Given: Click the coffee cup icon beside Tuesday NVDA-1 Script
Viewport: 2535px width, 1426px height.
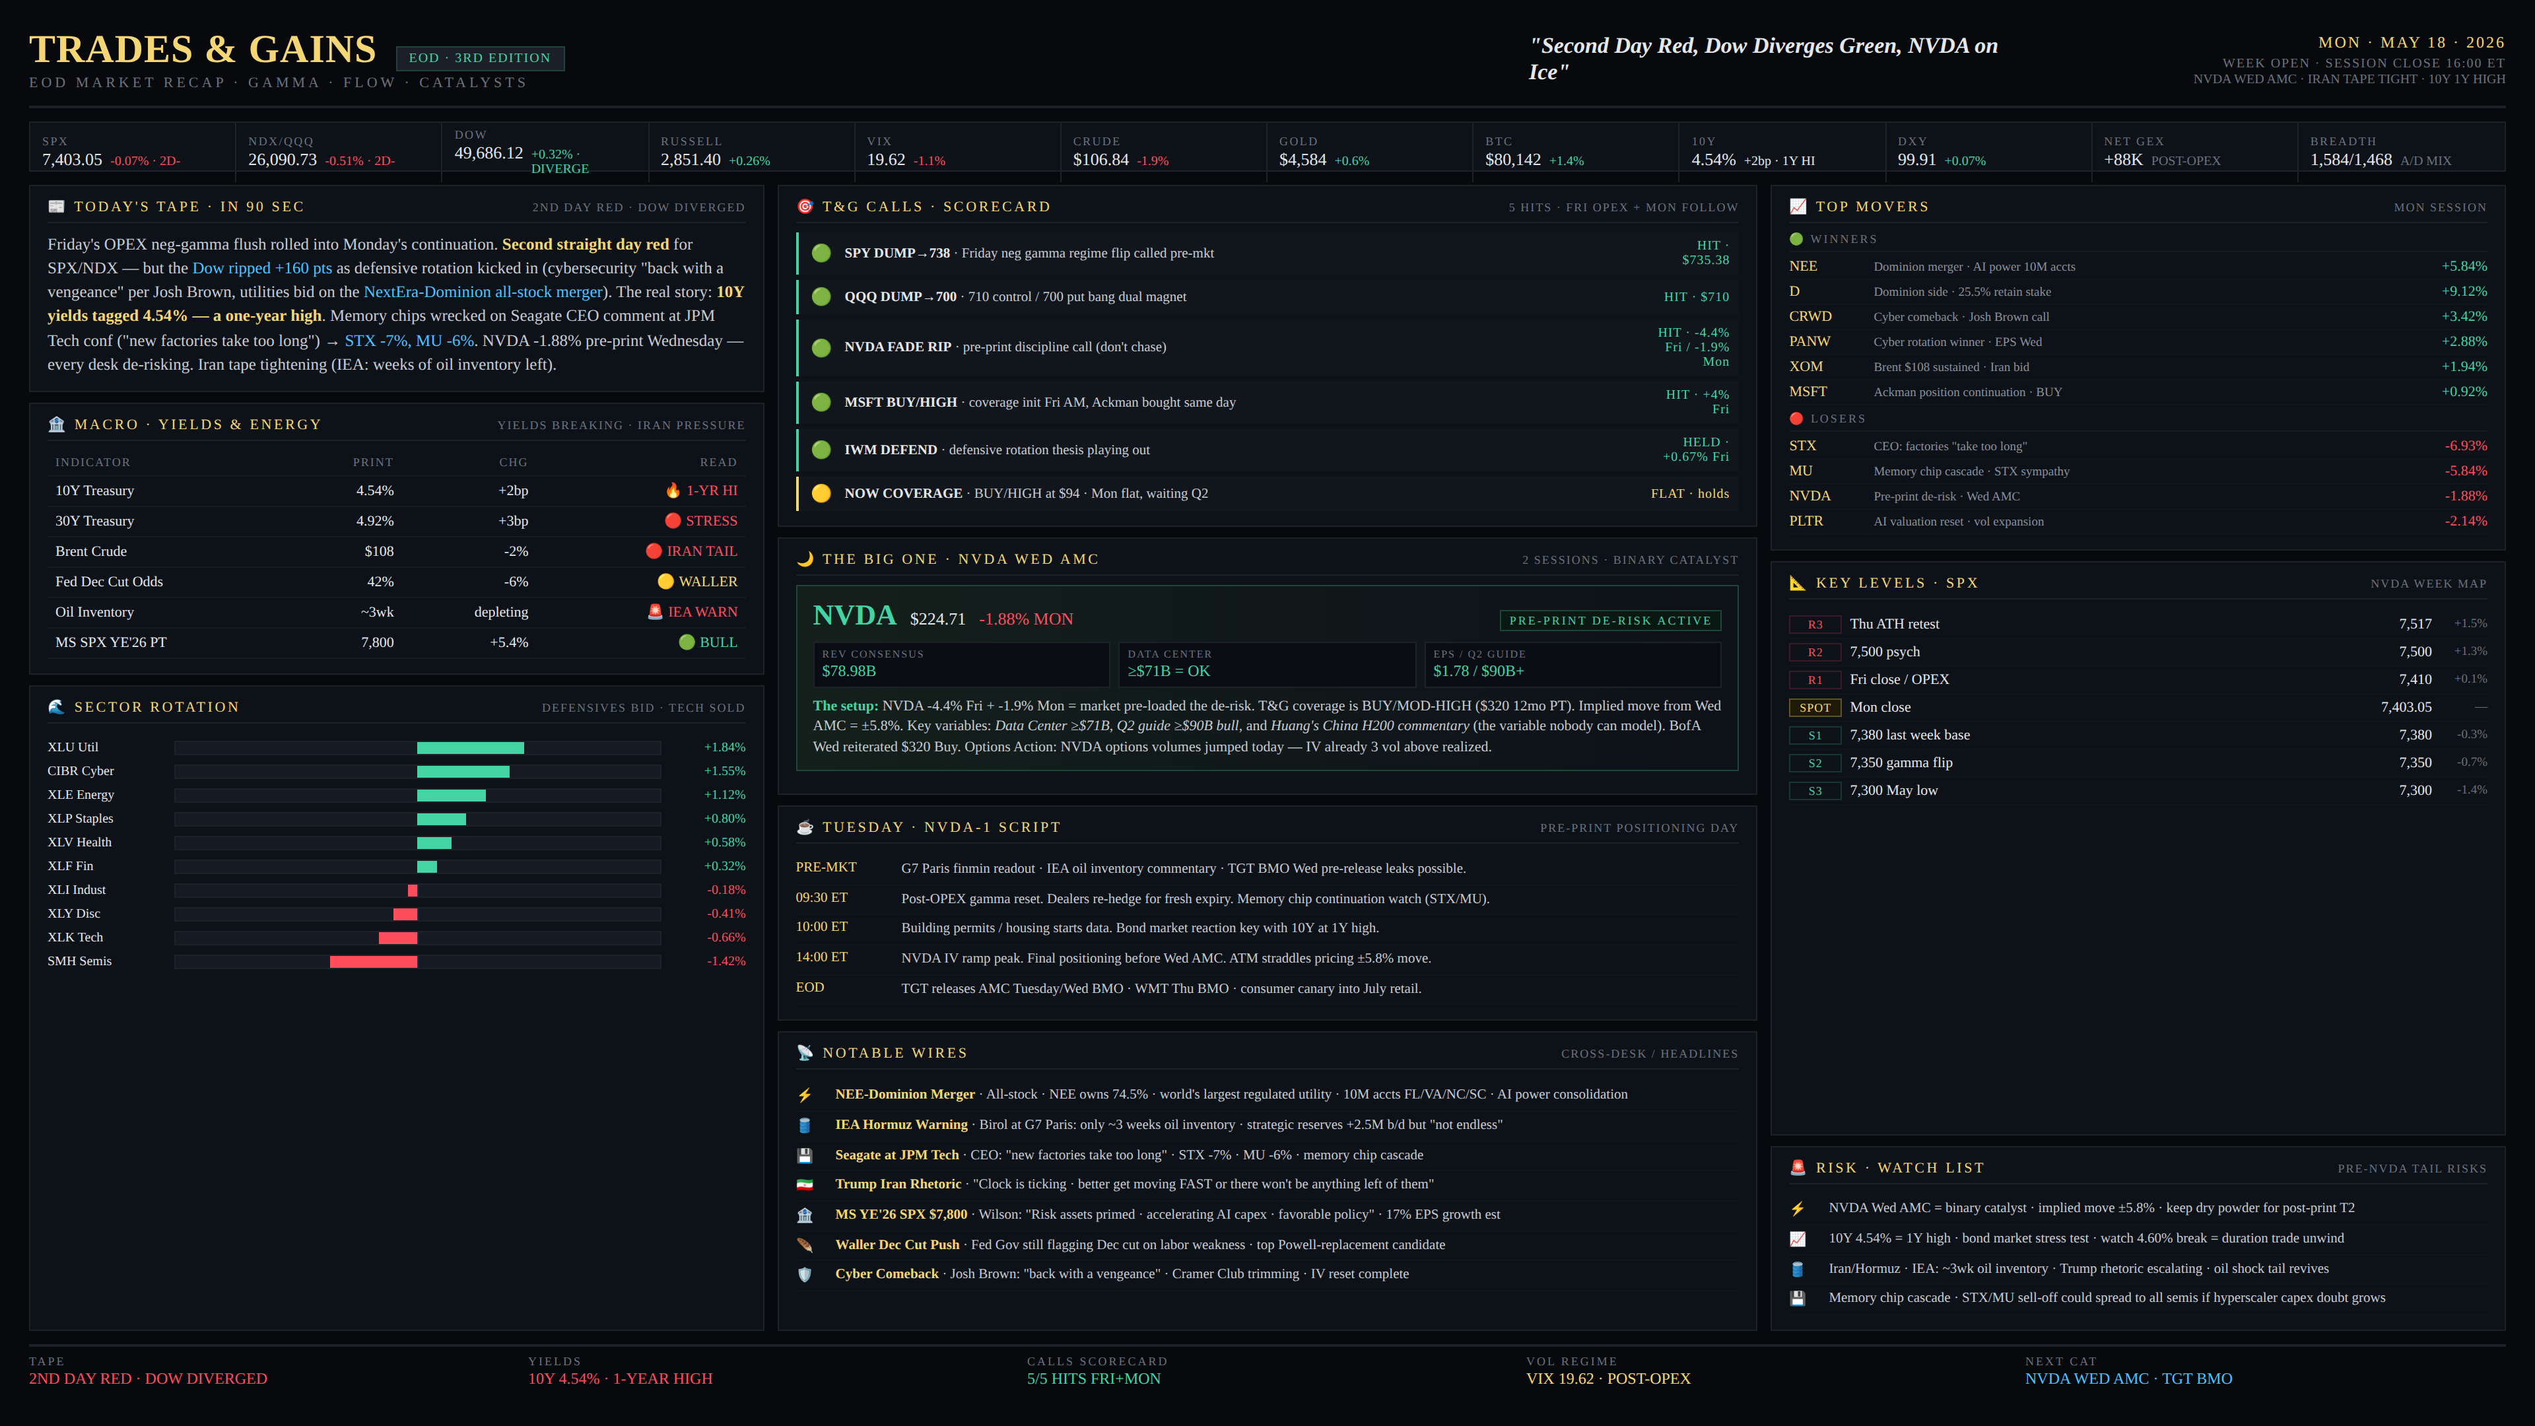Looking at the screenshot, I should pyautogui.click(x=805, y=827).
